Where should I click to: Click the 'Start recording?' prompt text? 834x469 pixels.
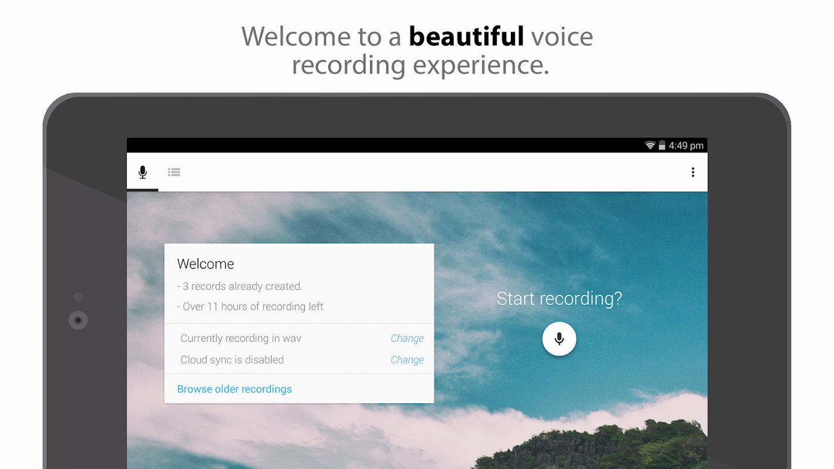click(560, 298)
